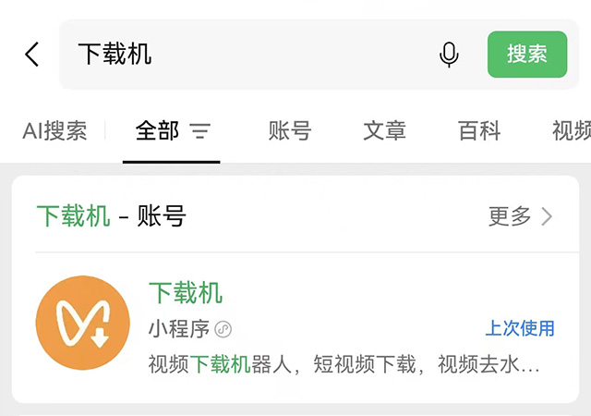Click the 视频下载机器人 description text
Viewport: 591px width, 416px height.
(344, 364)
